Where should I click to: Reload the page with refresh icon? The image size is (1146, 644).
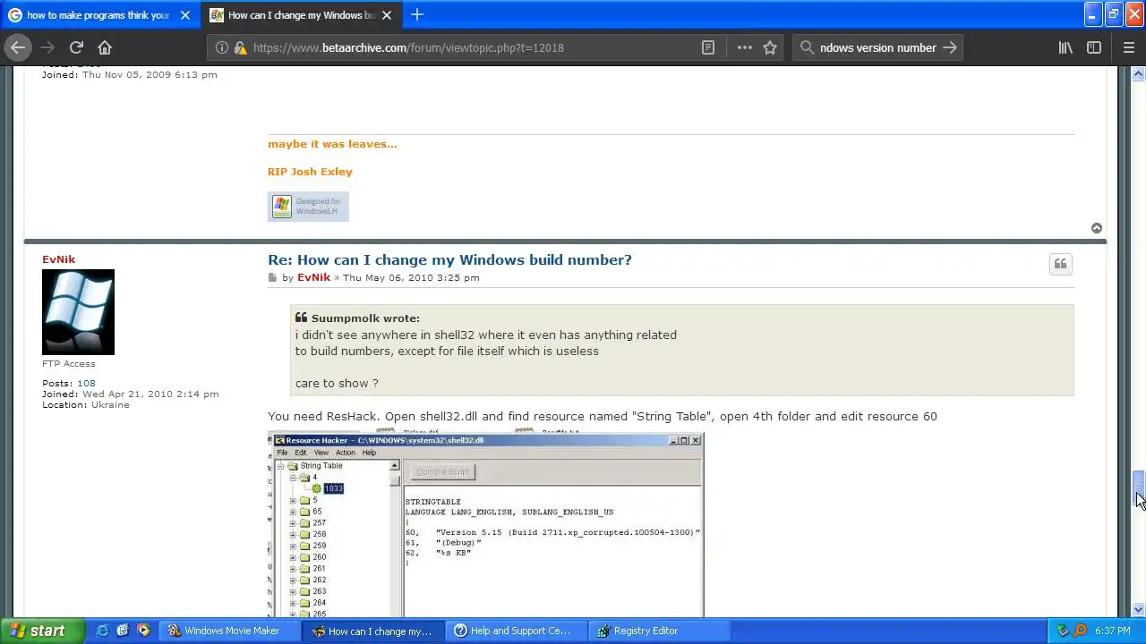pos(76,47)
